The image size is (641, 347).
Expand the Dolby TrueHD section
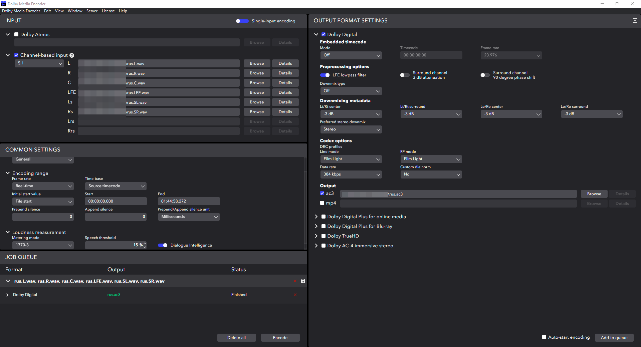coord(316,236)
